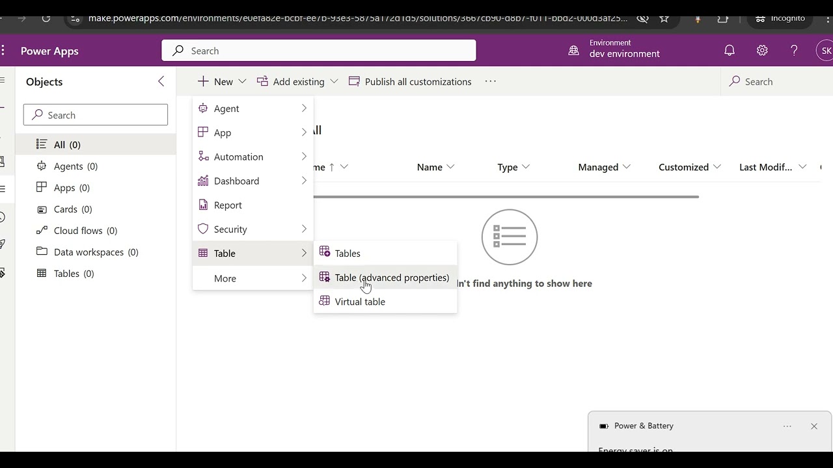Click the Data workspaces folder icon
This screenshot has height=468, width=833.
click(42, 252)
